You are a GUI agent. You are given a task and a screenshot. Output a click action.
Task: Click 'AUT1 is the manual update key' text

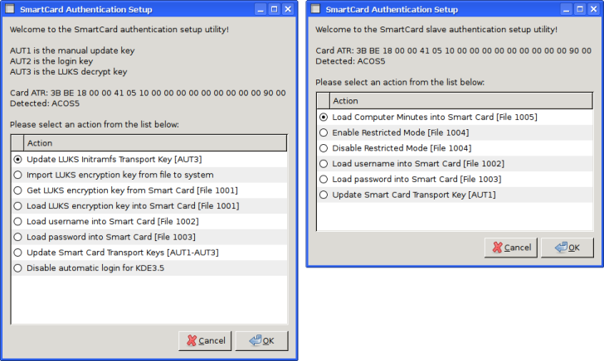click(72, 51)
